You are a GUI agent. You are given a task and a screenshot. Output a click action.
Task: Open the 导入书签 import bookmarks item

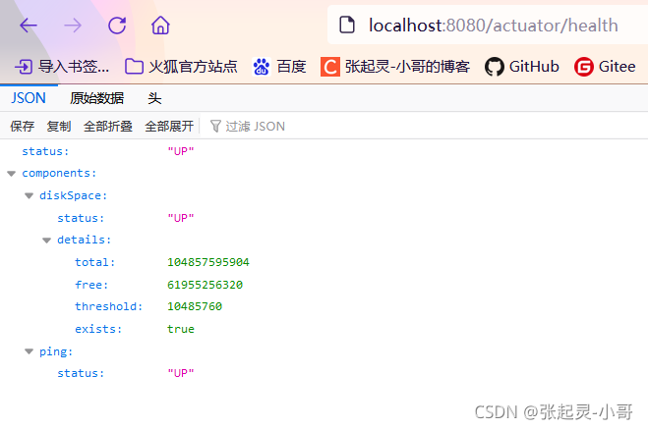62,67
